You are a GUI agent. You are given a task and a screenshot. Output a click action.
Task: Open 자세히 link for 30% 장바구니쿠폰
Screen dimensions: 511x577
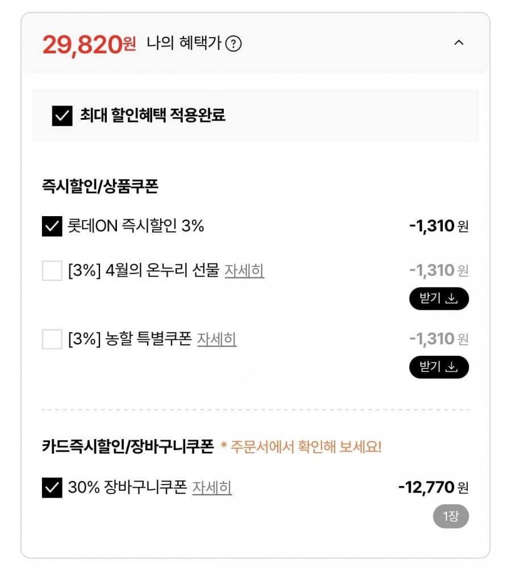coord(212,487)
